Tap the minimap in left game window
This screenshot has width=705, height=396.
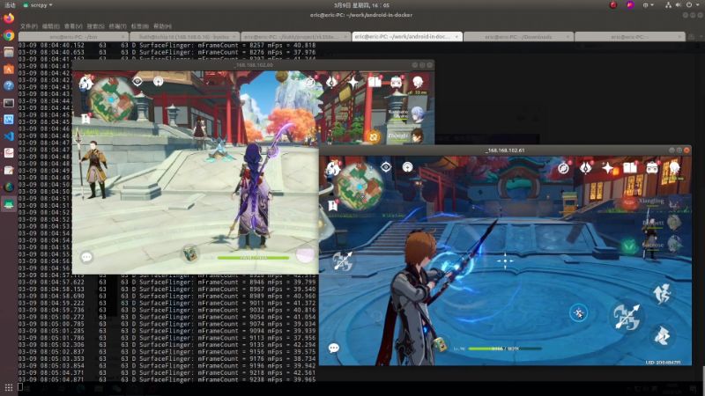(x=112, y=99)
